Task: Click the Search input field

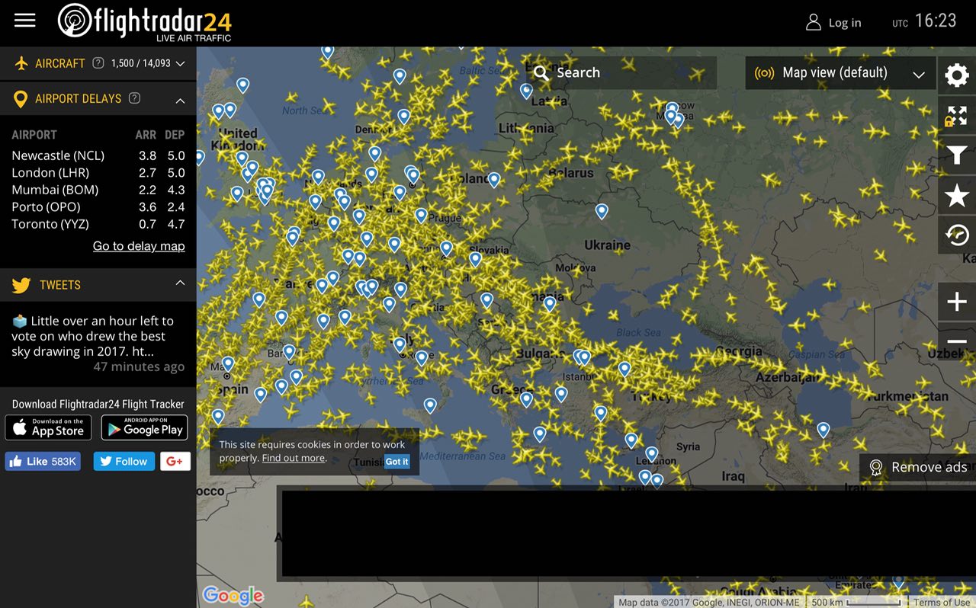Action: [621, 73]
